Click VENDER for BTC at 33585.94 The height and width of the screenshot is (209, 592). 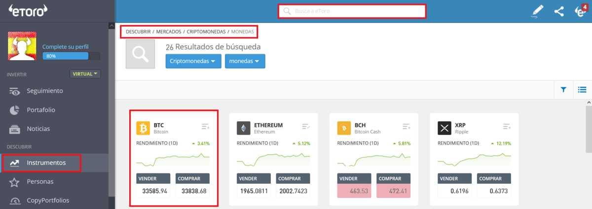click(x=153, y=185)
